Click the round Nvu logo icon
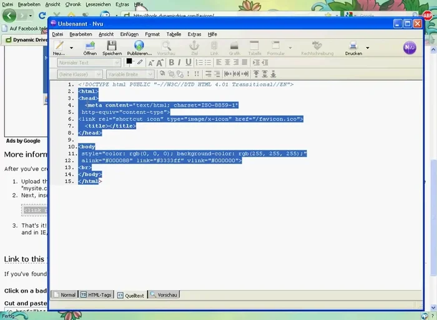The height and width of the screenshot is (320, 437). pos(410,47)
